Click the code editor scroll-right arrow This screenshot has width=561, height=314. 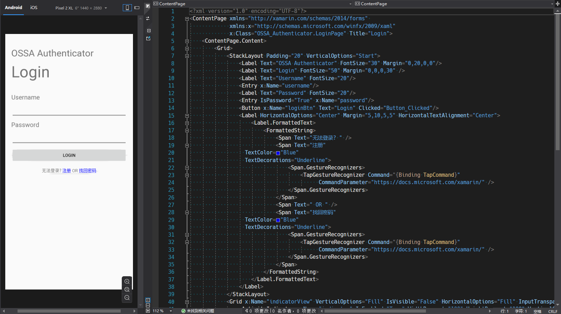[x=490, y=311]
